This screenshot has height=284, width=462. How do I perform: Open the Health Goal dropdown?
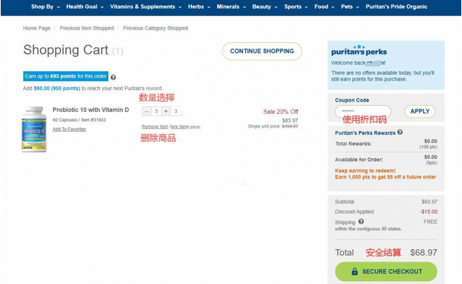pos(85,7)
